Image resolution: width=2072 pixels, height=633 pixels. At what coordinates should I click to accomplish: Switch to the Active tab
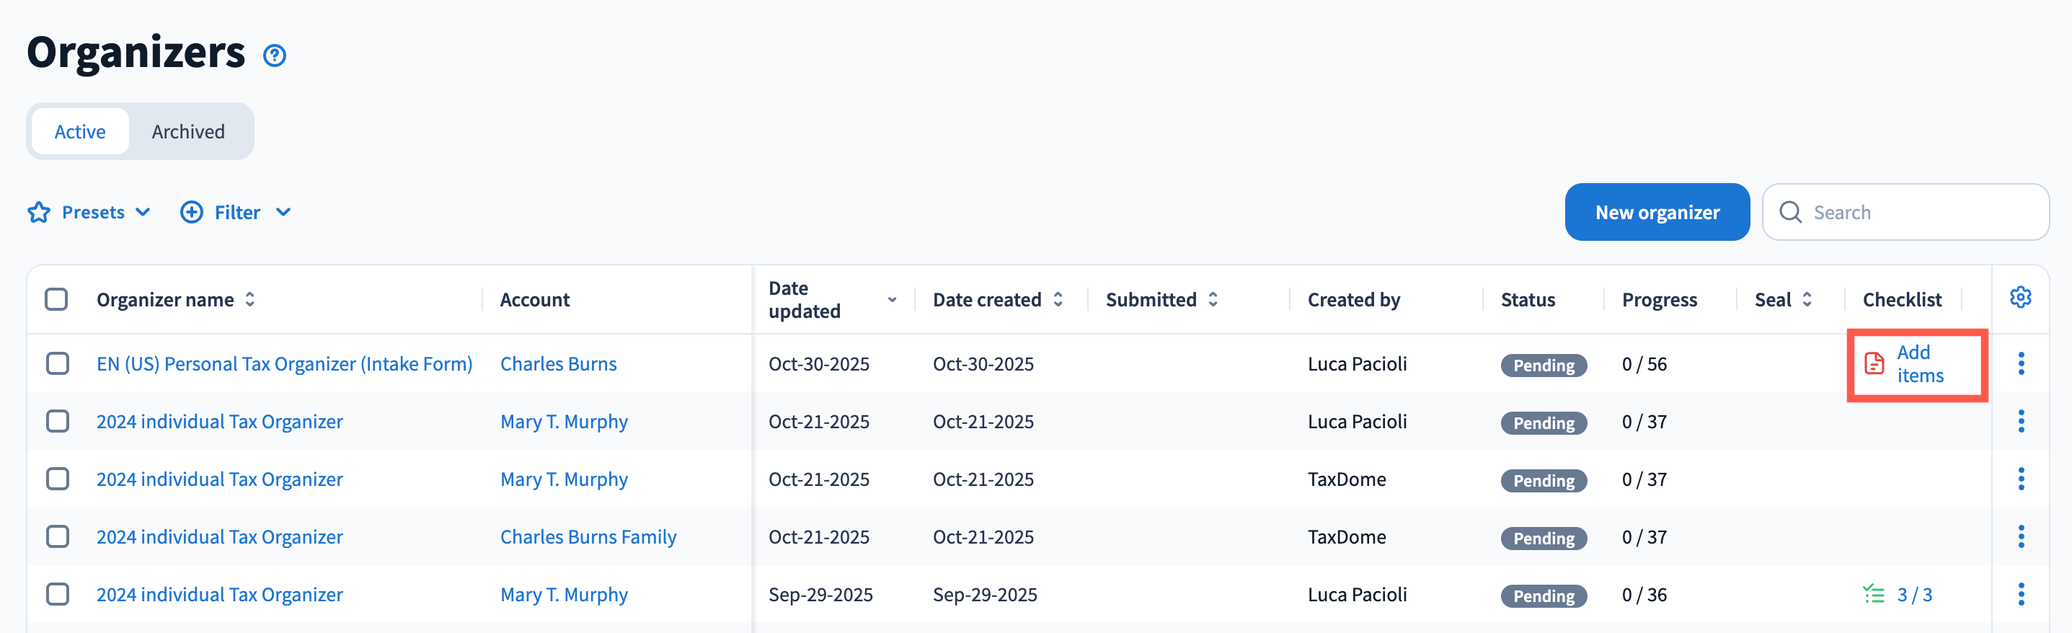(79, 132)
